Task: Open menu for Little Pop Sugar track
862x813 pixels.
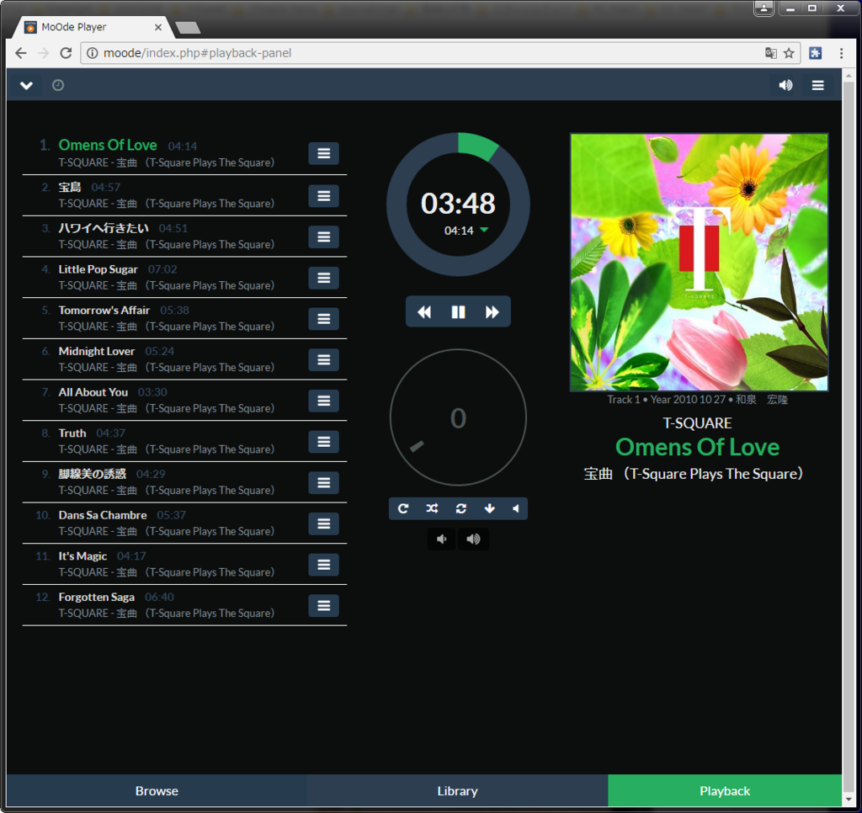Action: [323, 278]
